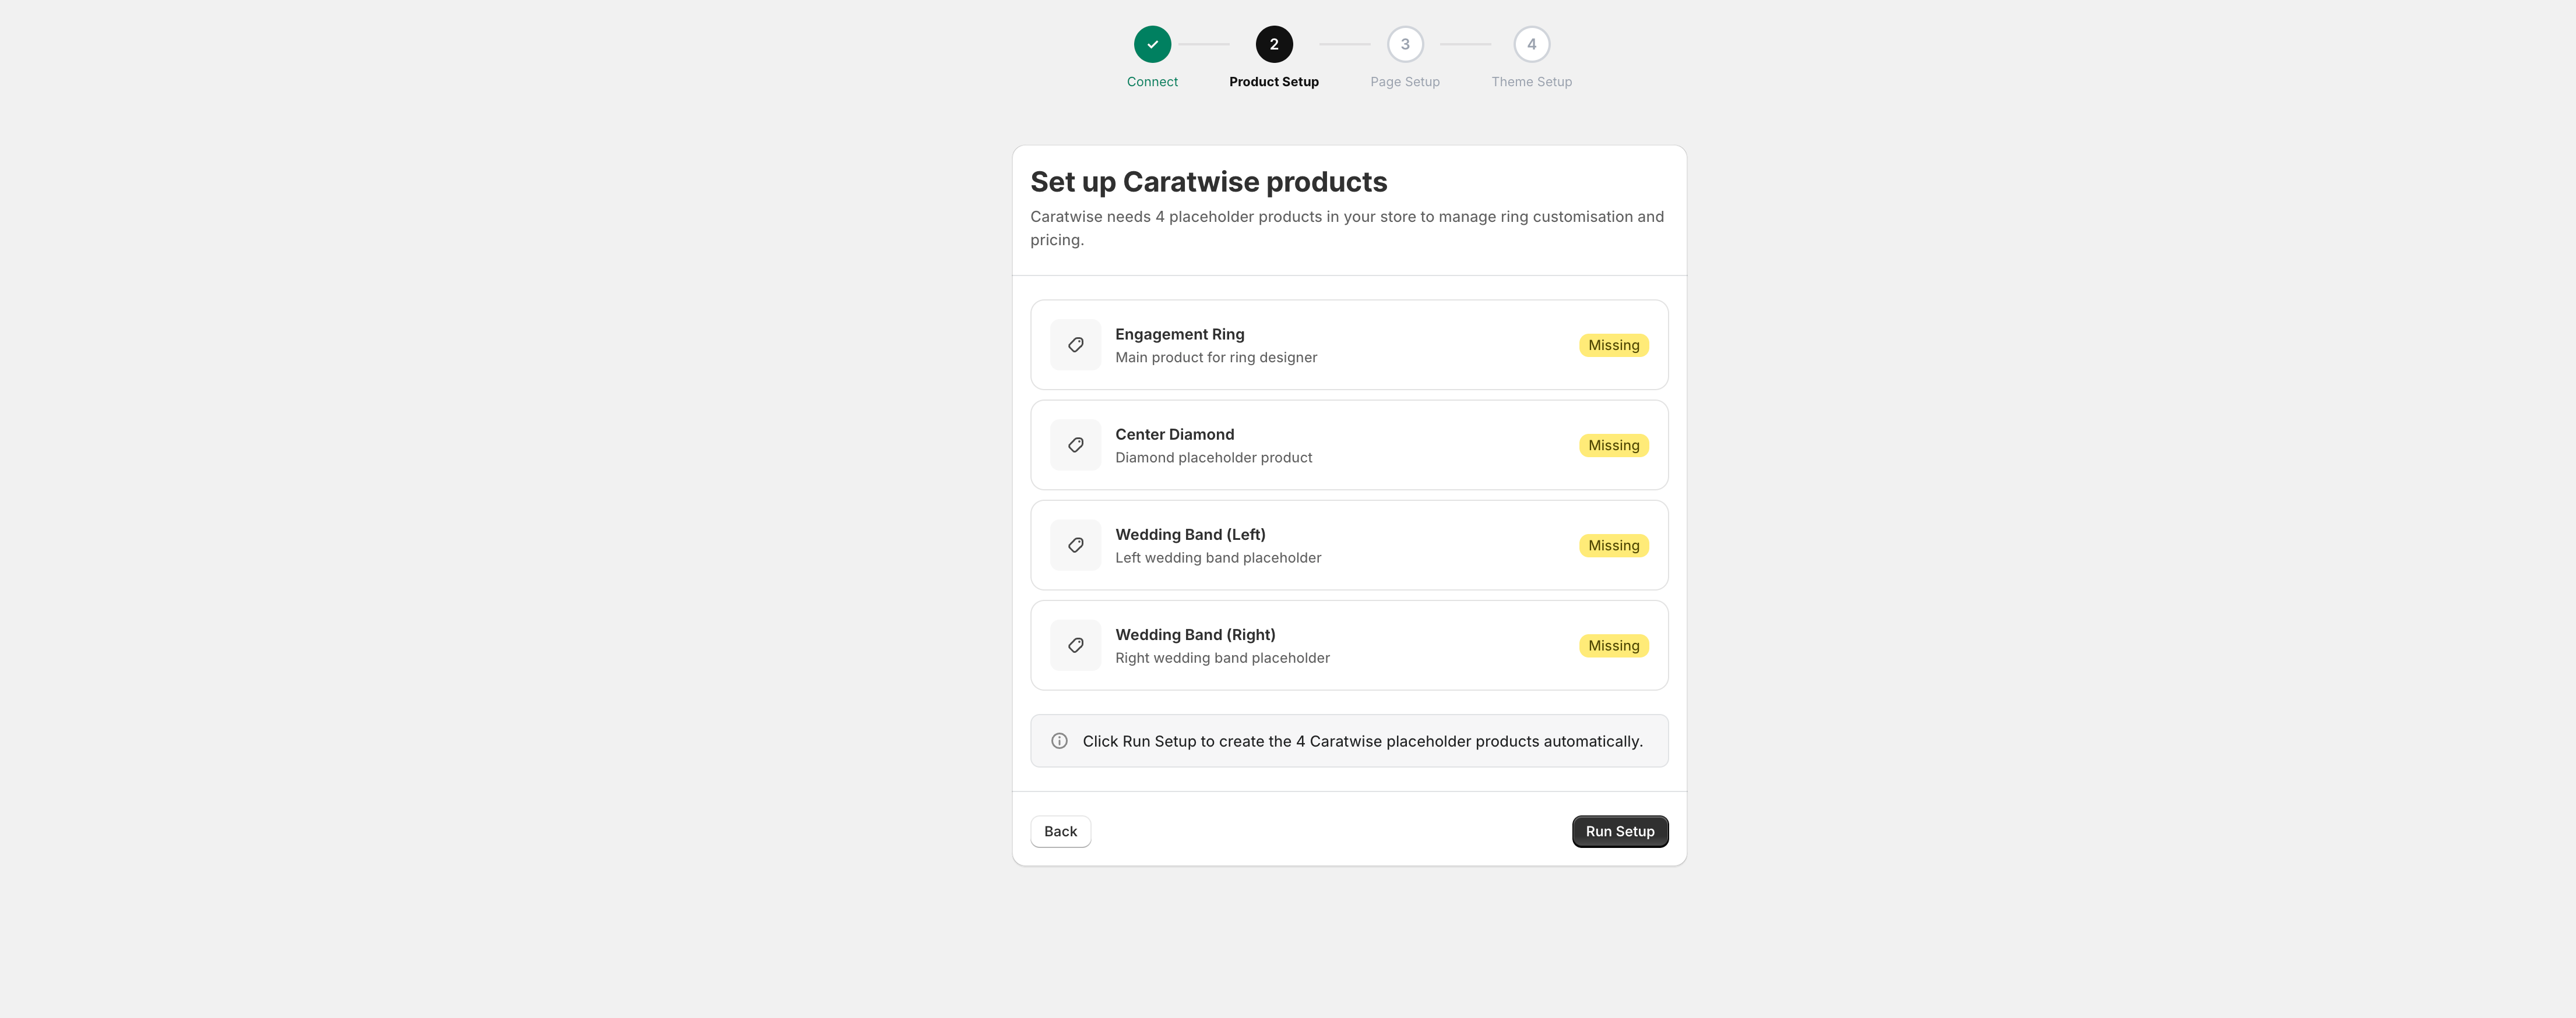The width and height of the screenshot is (2576, 1018).
Task: Click the Connect step label
Action: click(x=1152, y=82)
